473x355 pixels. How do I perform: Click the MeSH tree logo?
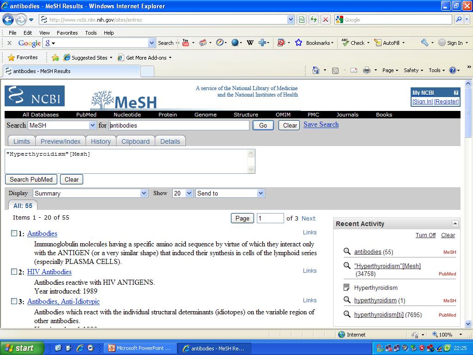click(124, 100)
